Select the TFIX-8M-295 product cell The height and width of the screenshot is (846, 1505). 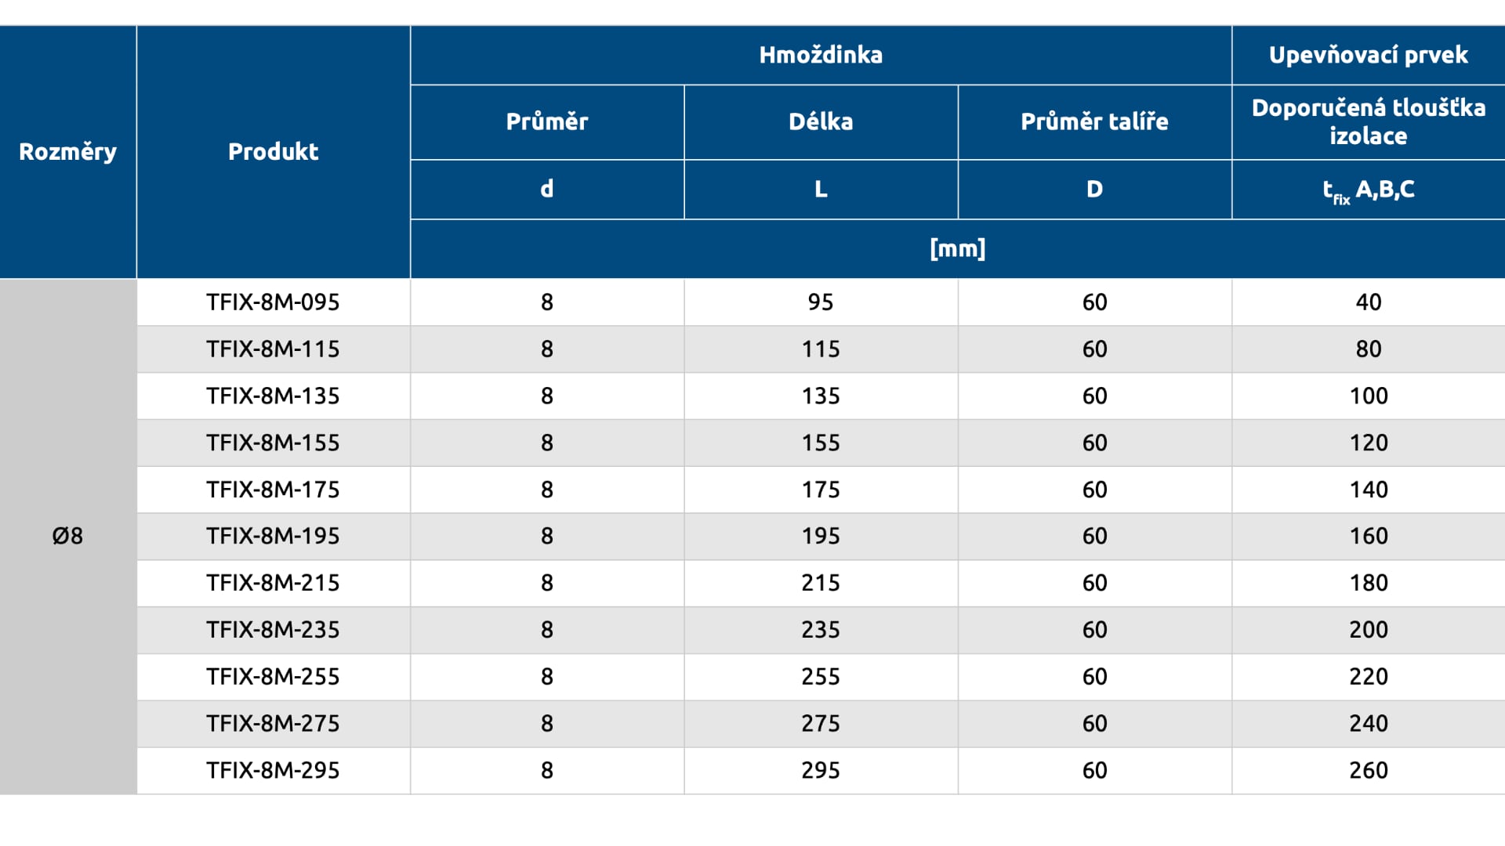(273, 771)
